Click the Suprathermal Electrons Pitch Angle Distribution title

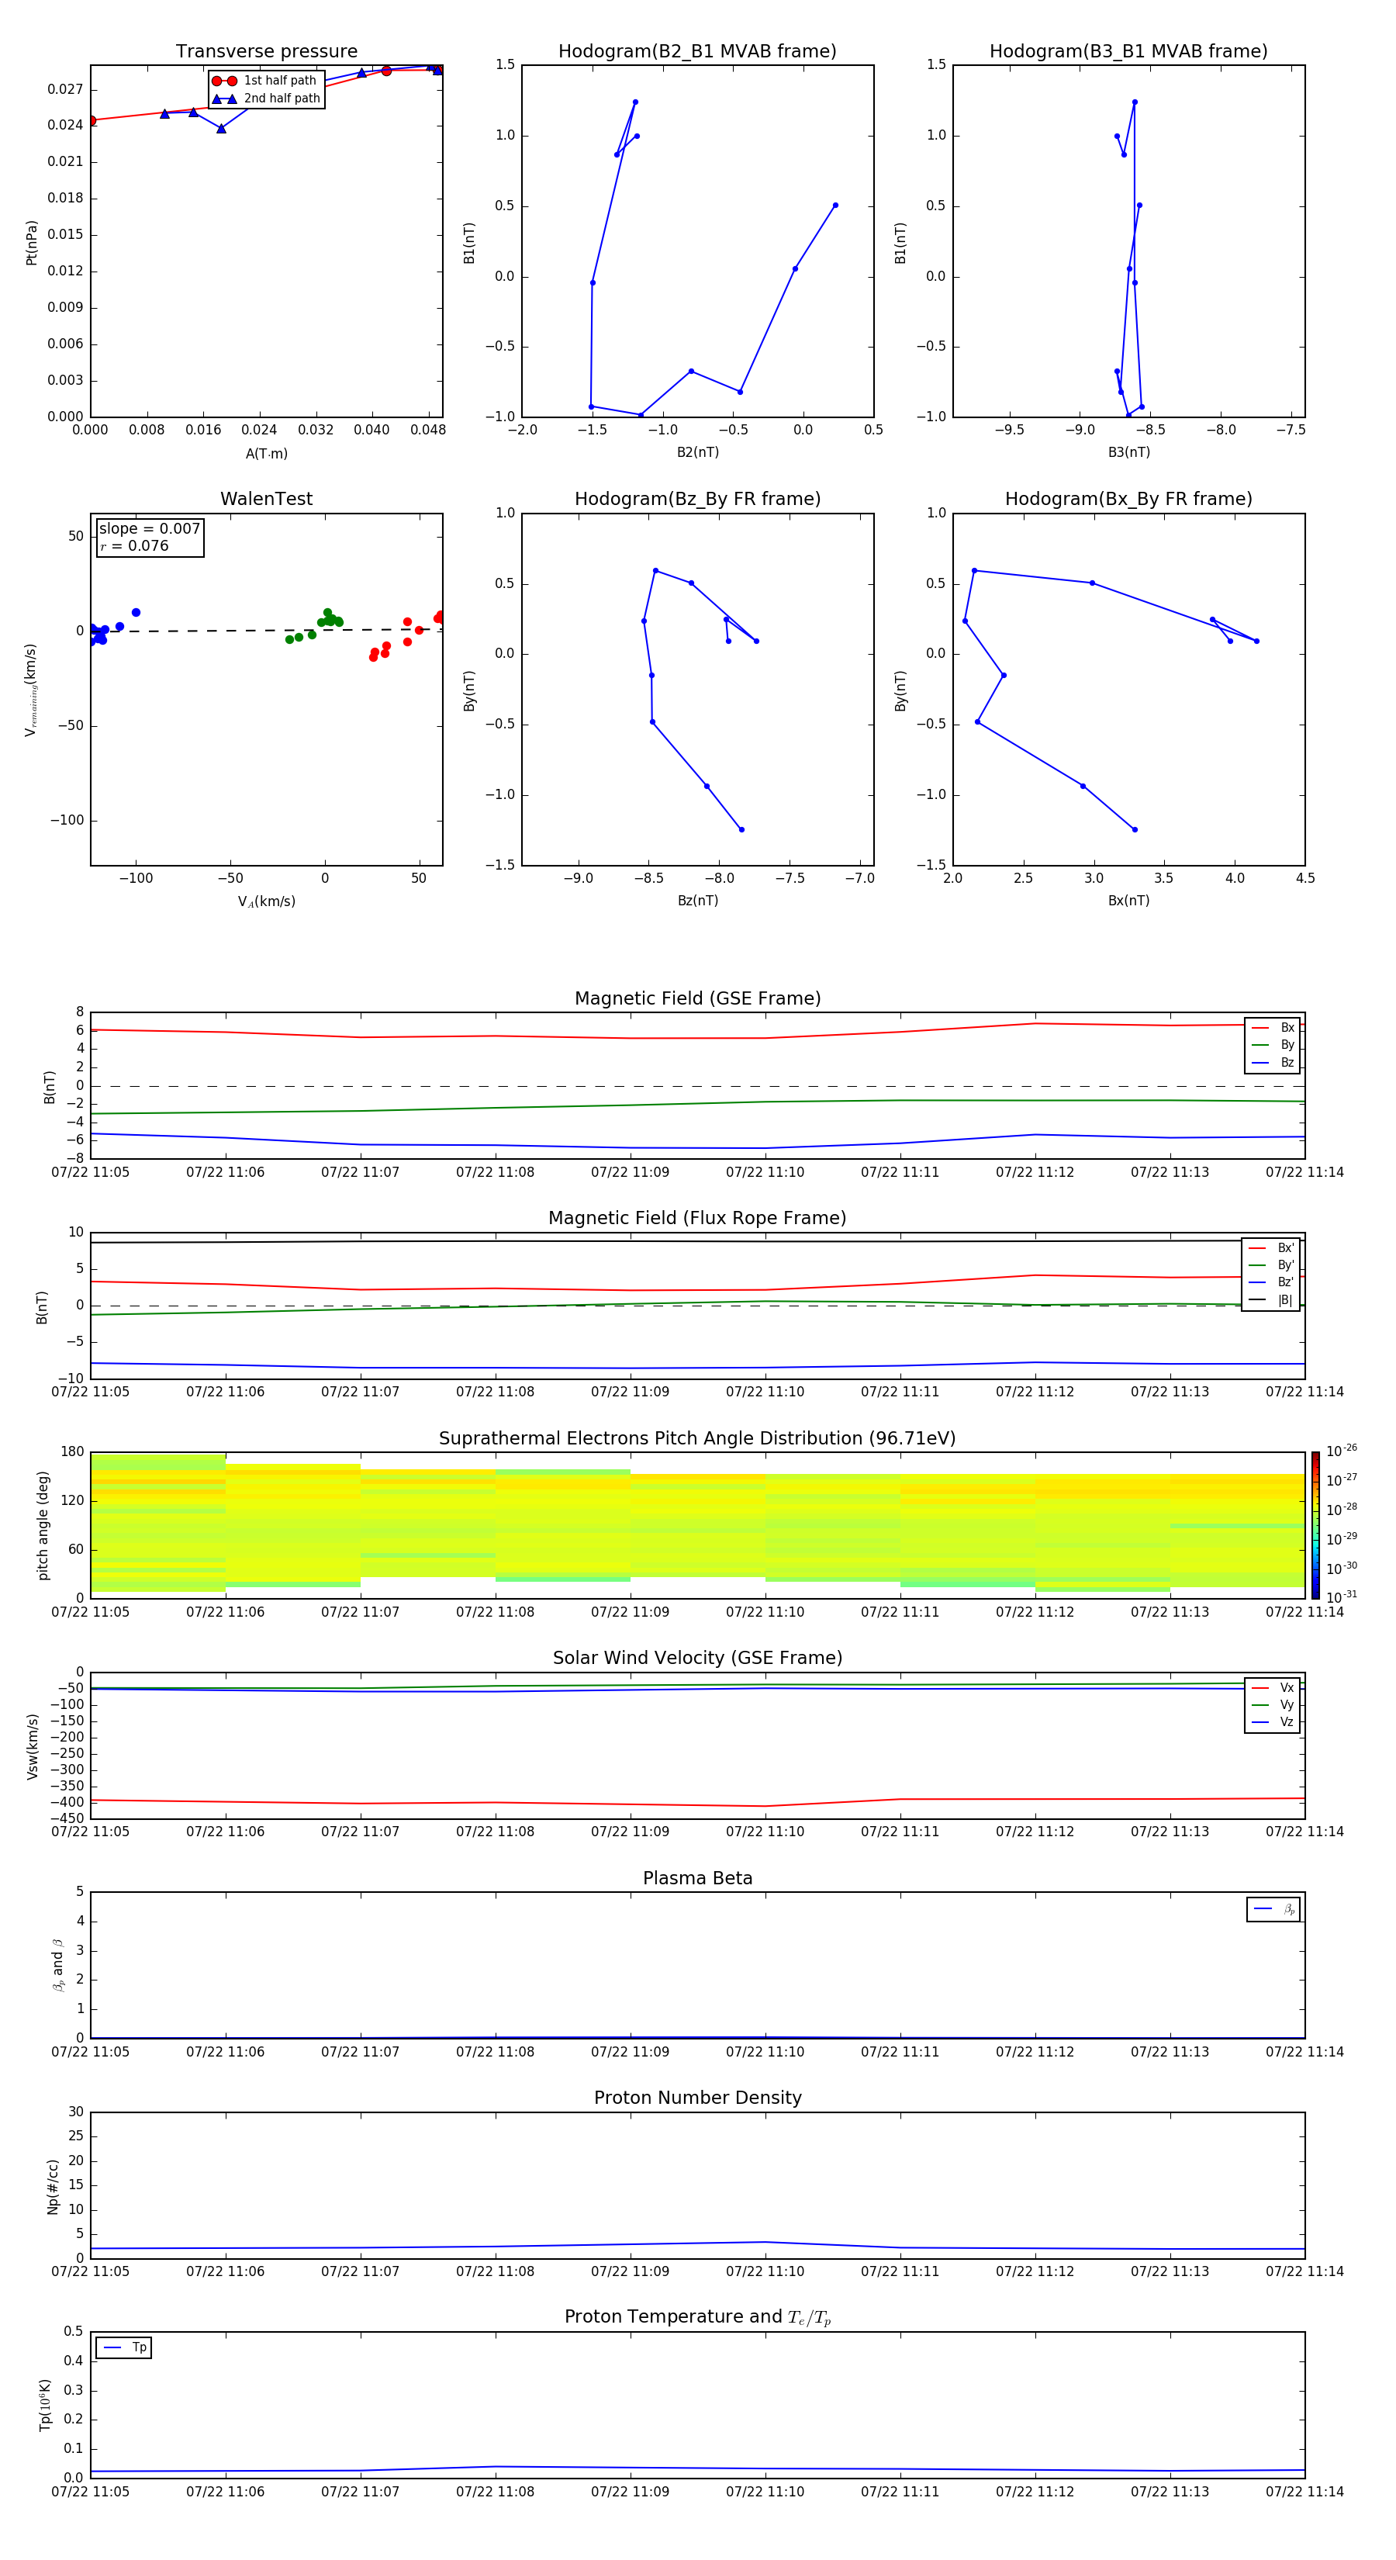[x=697, y=1438]
